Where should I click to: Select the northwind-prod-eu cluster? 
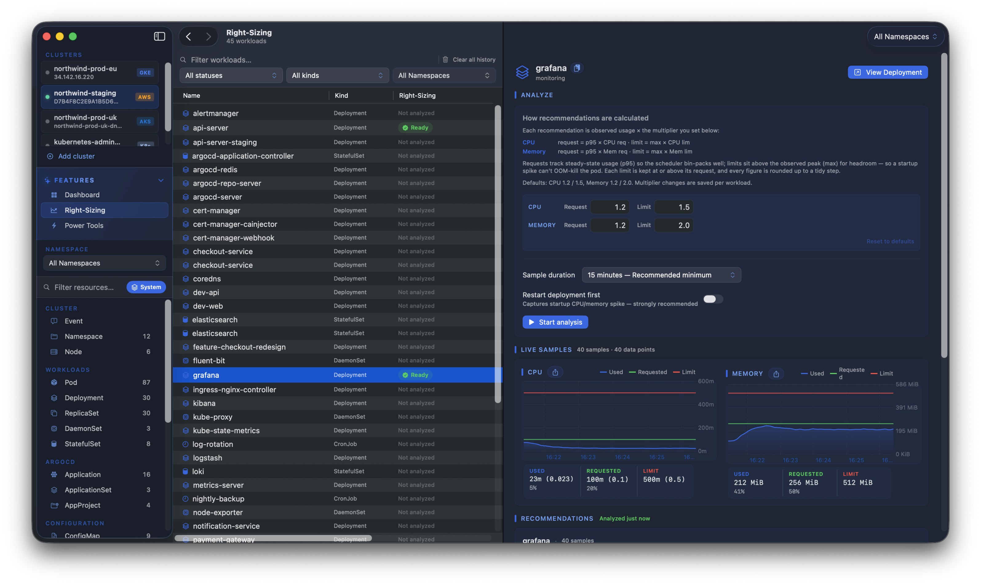(x=99, y=73)
